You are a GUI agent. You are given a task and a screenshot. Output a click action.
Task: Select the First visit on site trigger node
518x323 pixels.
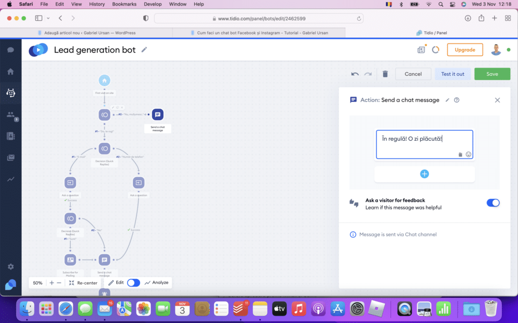[104, 80]
